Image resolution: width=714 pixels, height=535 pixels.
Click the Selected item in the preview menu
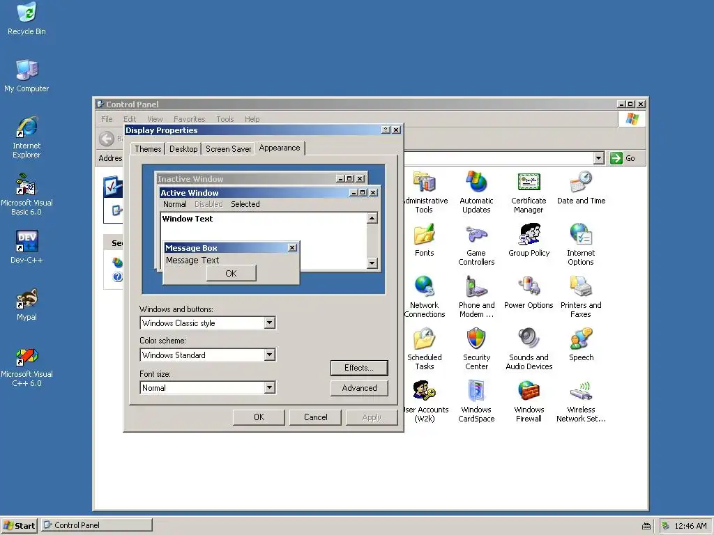click(245, 204)
